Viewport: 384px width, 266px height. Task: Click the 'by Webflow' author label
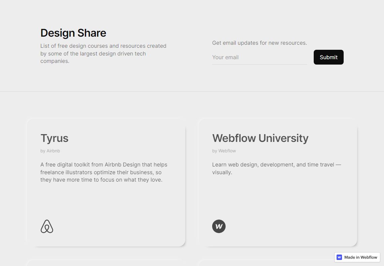tap(224, 151)
